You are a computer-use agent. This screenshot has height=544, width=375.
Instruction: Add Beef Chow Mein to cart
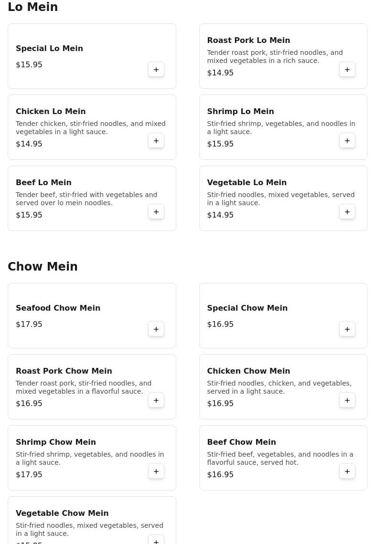(347, 471)
